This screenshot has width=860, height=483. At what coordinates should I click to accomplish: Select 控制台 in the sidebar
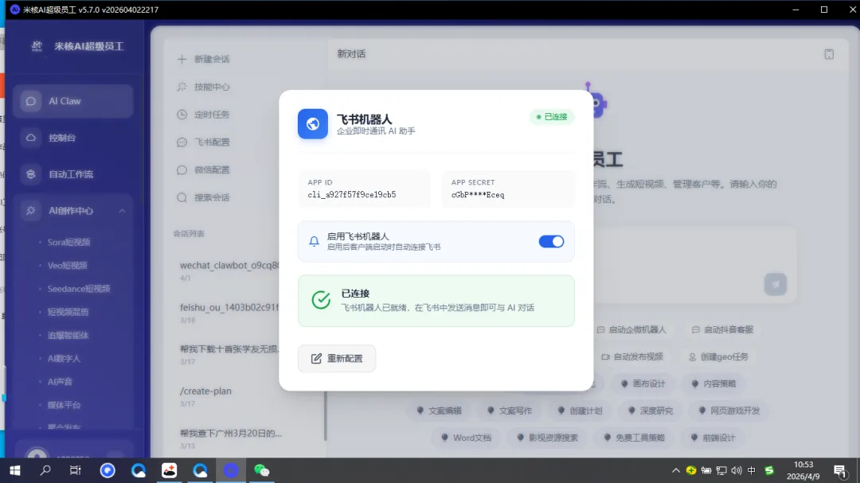(72, 138)
